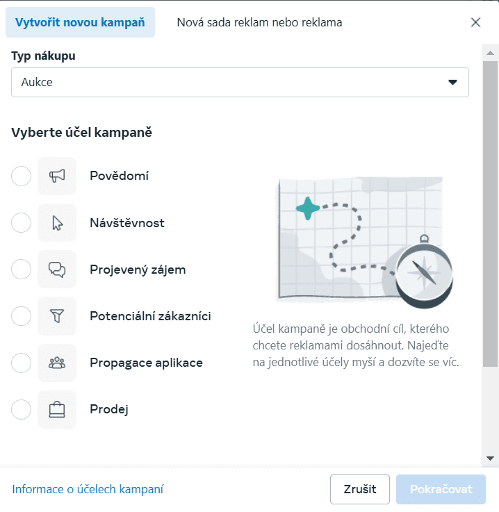This screenshot has width=499, height=512.
Task: Click the funnel icon for Potenciální zákazníci
Action: tap(57, 316)
